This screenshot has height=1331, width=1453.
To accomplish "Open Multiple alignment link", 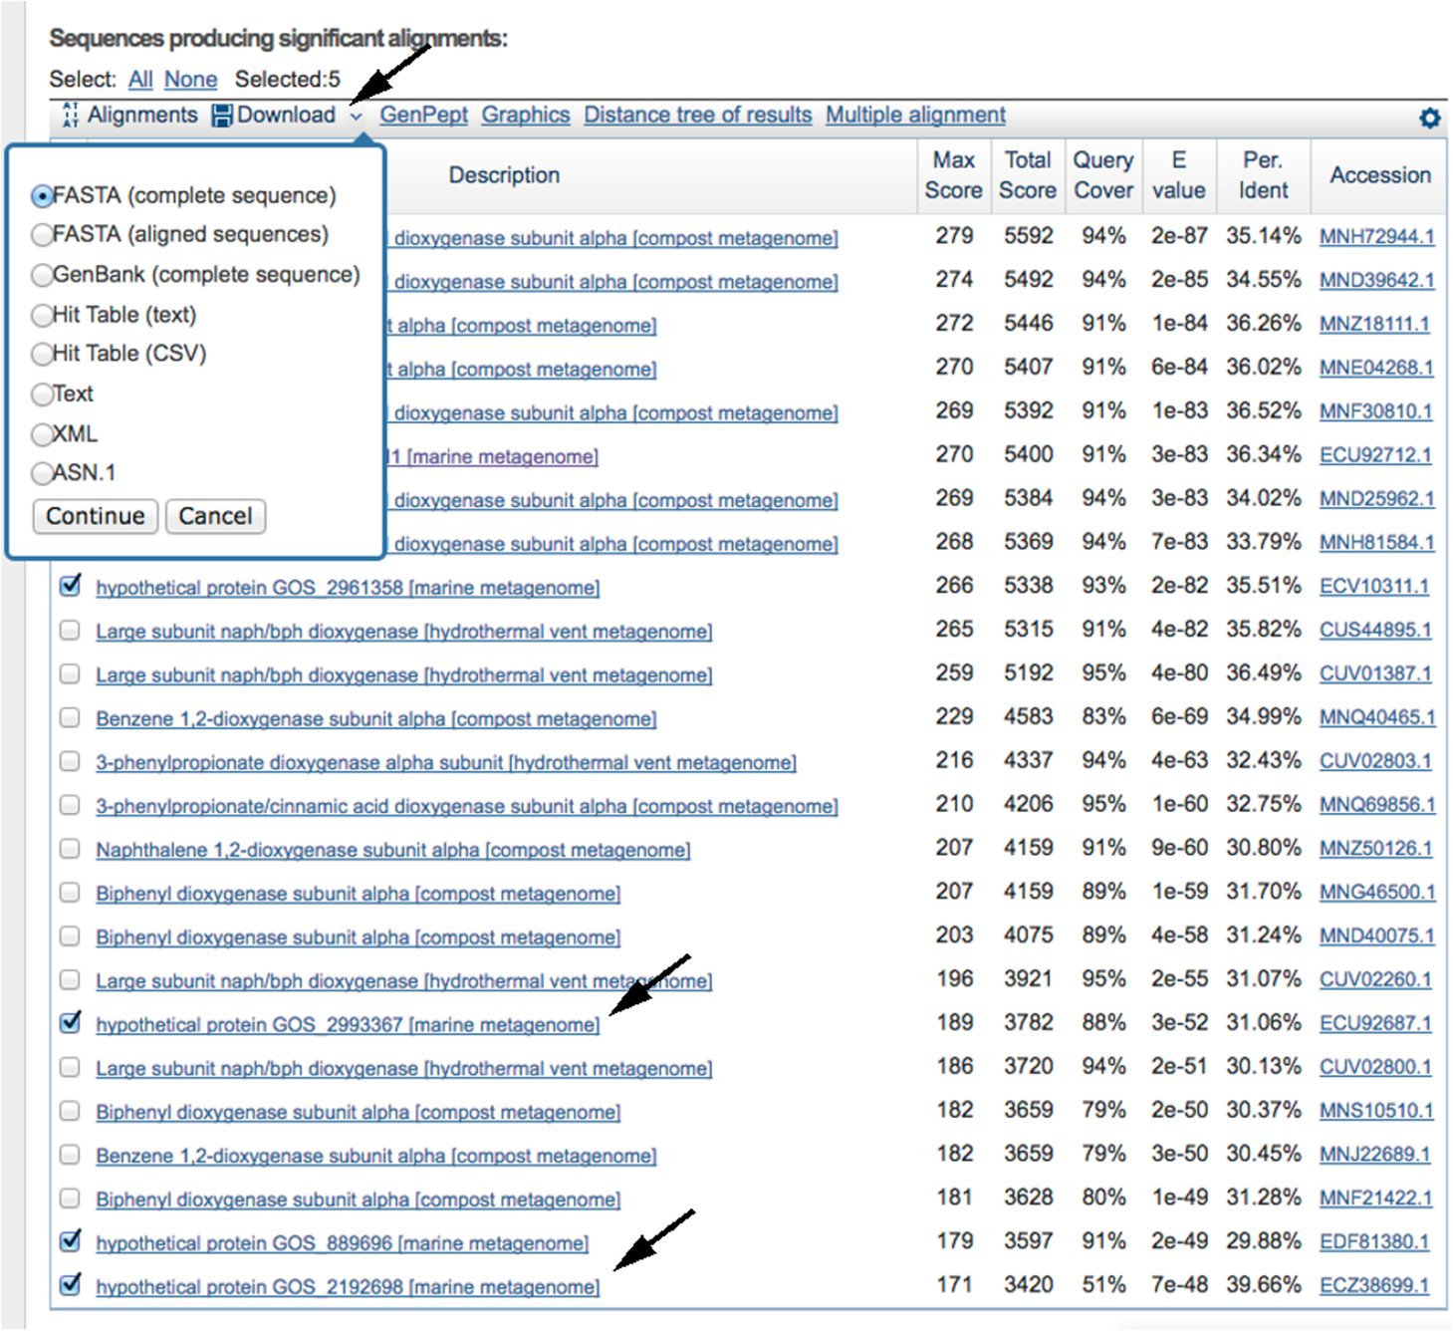I will (916, 116).
